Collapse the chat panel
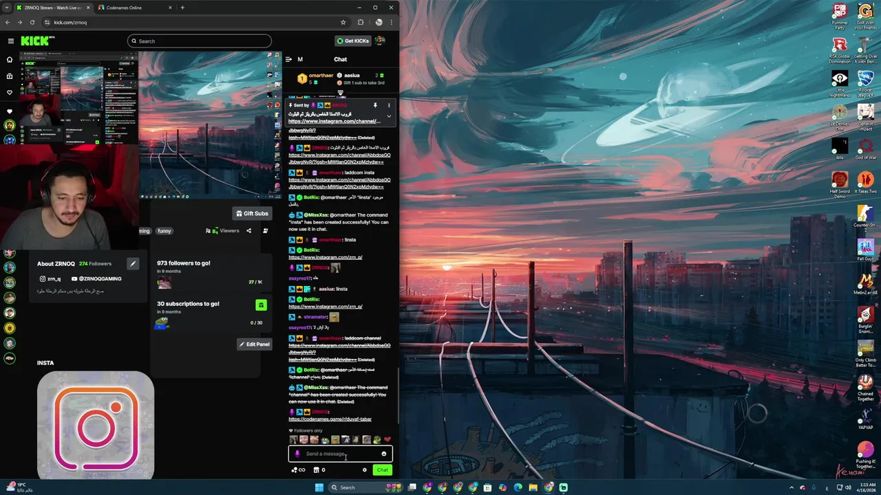 click(x=289, y=59)
